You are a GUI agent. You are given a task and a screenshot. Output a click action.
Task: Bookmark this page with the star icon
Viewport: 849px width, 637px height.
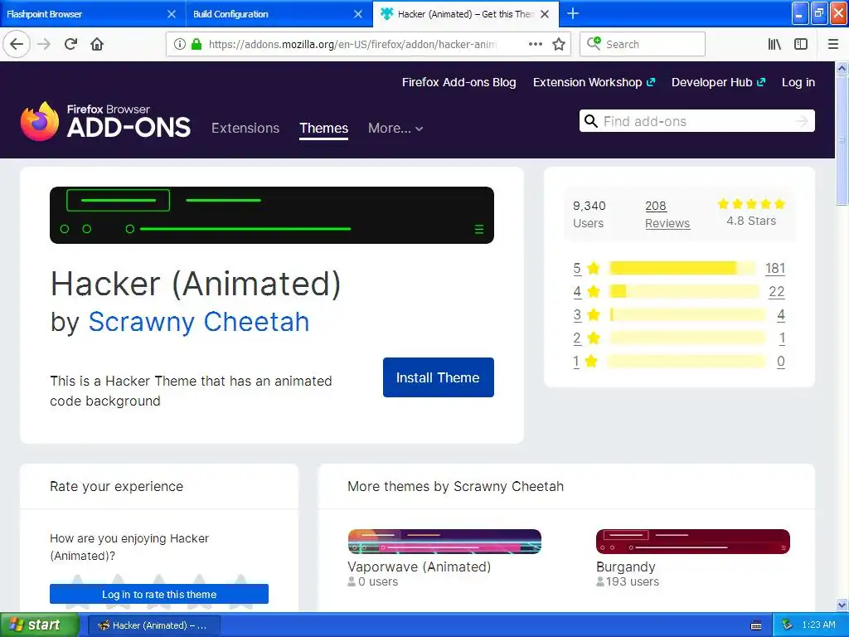[559, 44]
